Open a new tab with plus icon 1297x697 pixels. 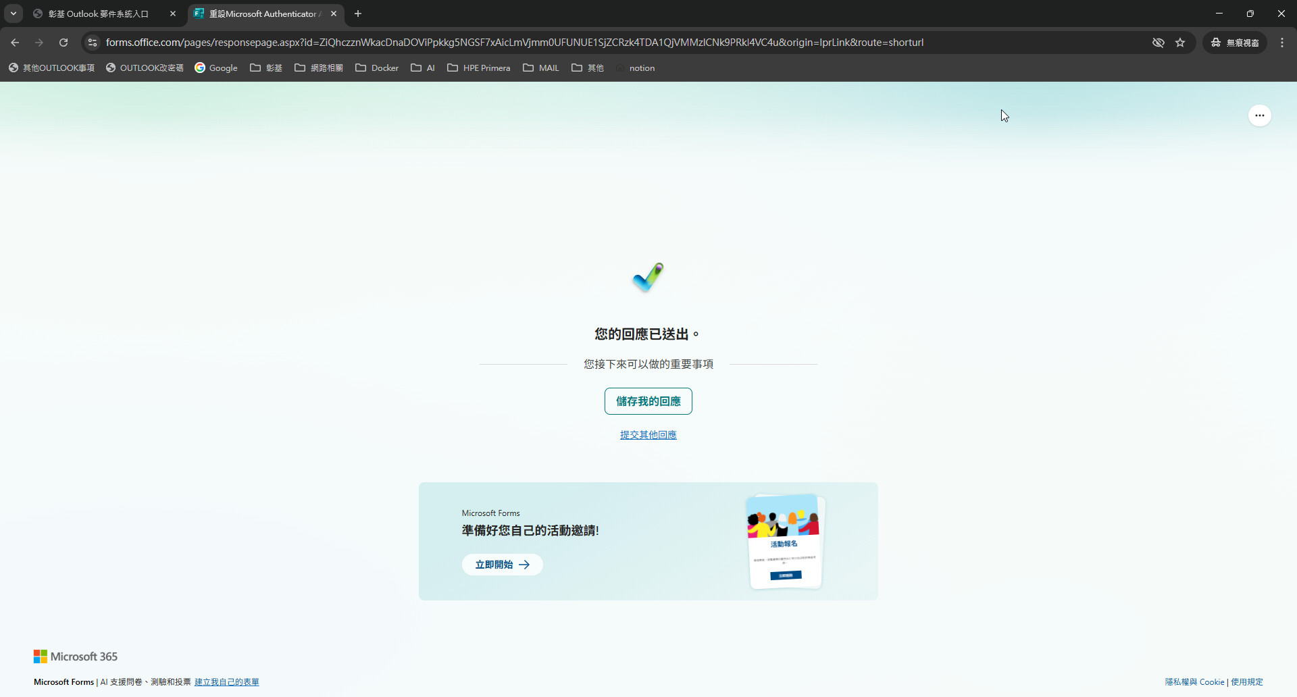358,14
